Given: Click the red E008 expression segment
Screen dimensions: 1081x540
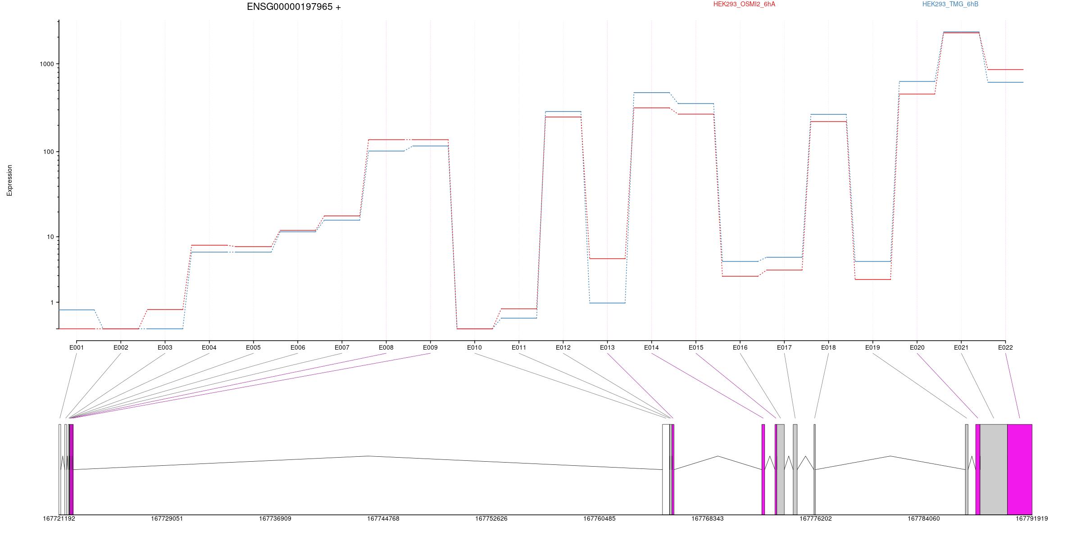Looking at the screenshot, I should pos(386,140).
